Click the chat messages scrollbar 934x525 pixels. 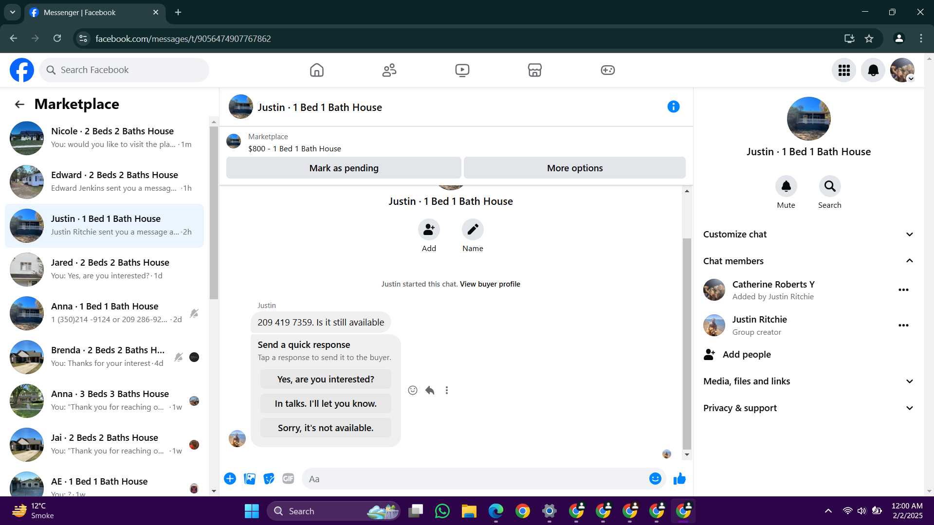[x=687, y=344]
